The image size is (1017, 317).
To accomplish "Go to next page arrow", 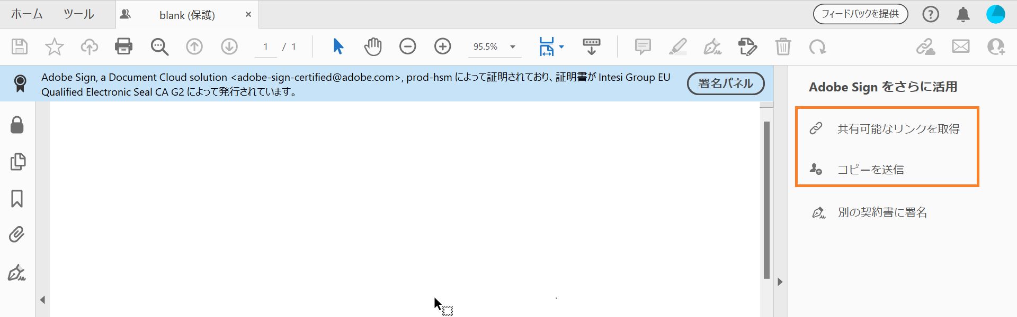I will (229, 46).
